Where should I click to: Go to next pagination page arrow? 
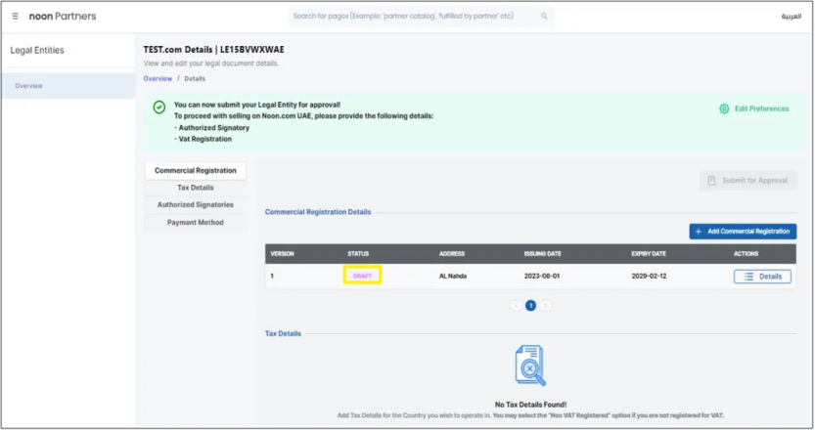tap(546, 306)
